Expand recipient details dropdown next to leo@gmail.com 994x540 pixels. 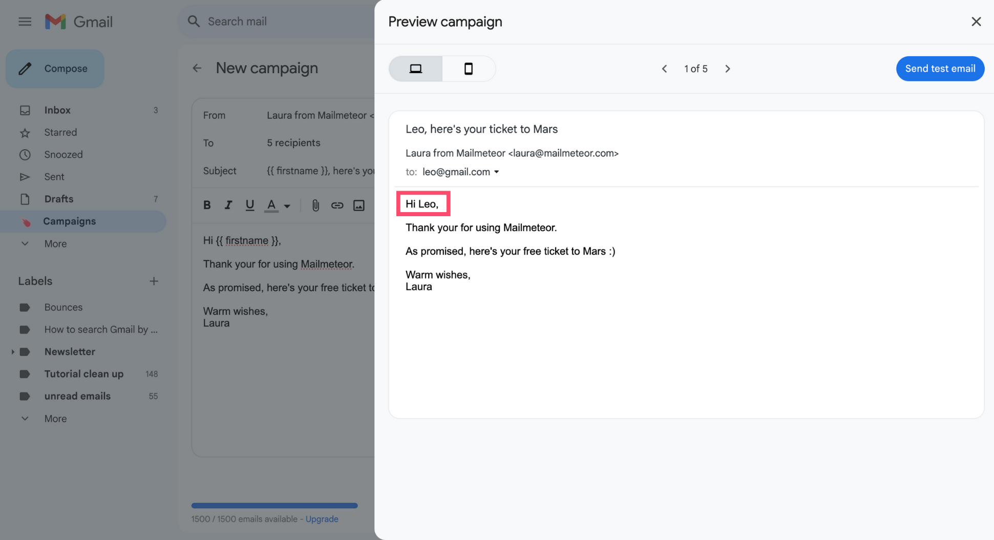496,172
